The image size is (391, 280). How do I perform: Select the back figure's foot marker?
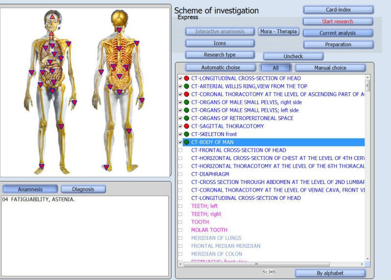(106, 167)
